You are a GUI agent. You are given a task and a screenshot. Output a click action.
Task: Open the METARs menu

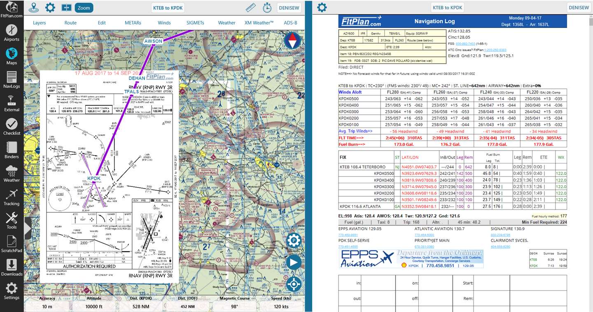click(133, 23)
